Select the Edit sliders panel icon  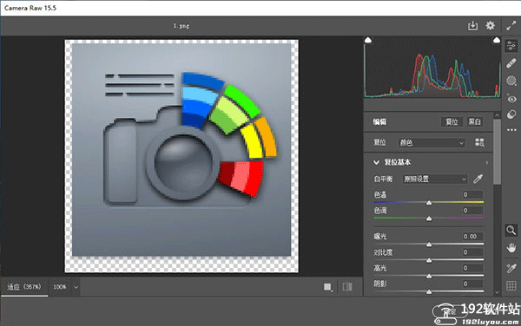[511, 45]
